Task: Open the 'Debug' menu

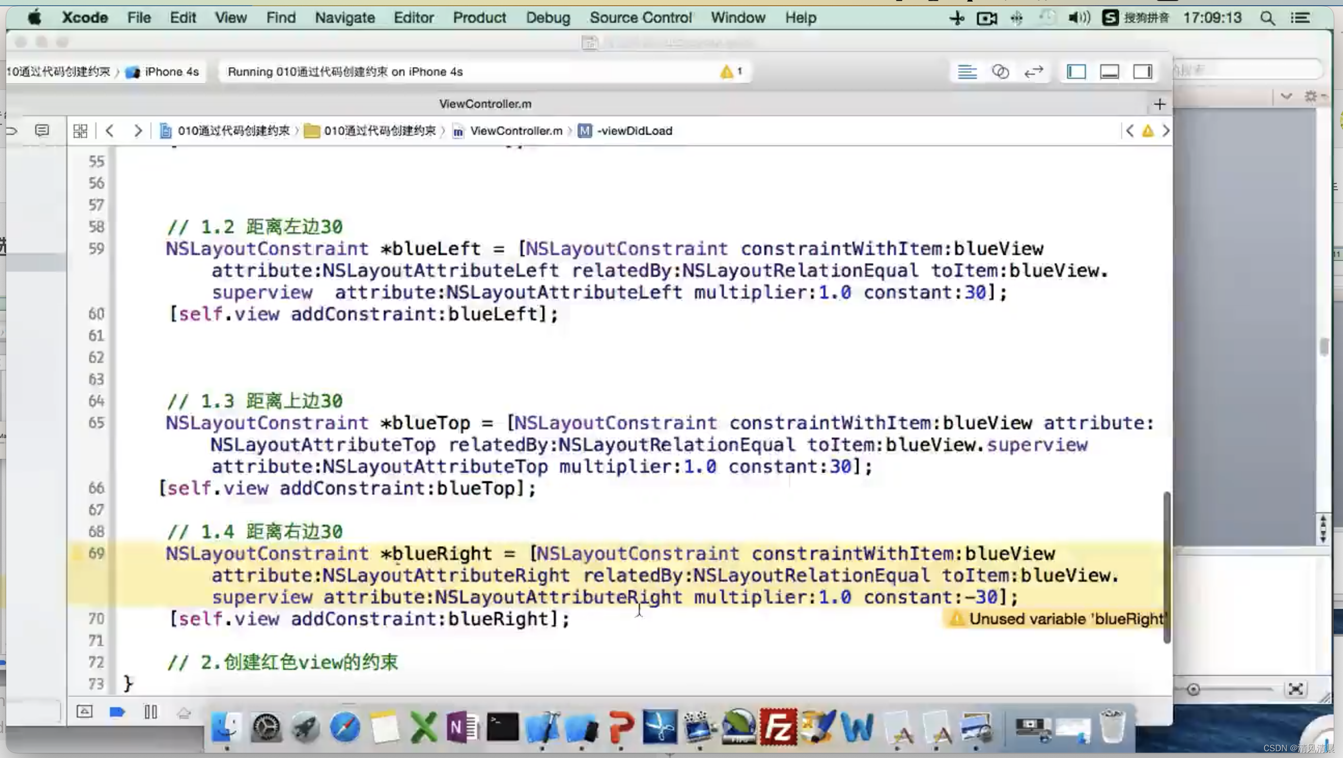Action: (548, 18)
